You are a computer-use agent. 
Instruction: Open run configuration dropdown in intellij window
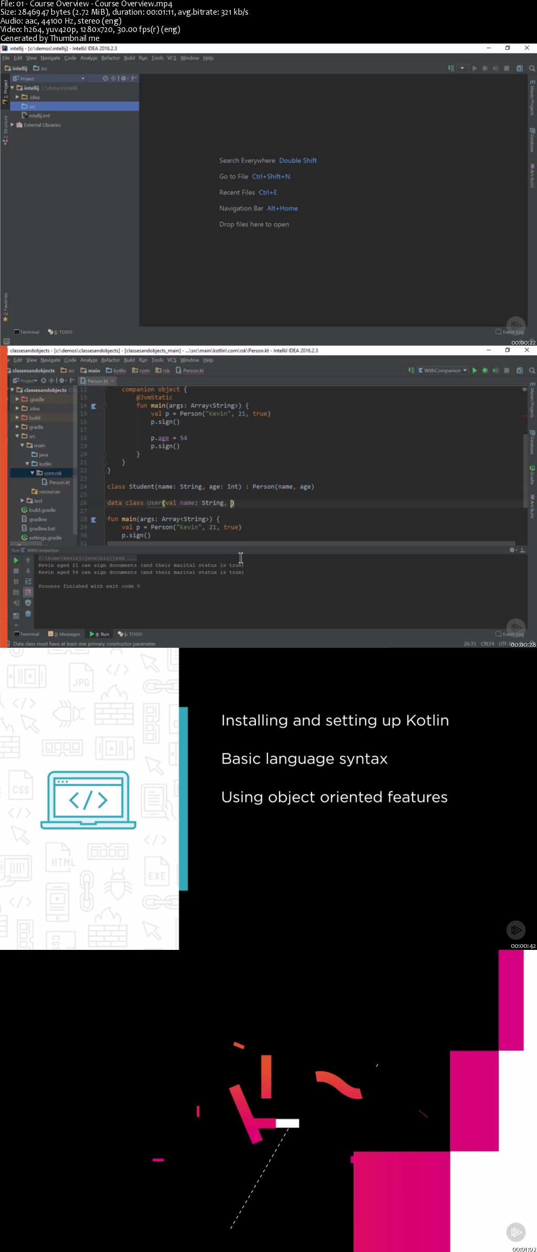[462, 68]
